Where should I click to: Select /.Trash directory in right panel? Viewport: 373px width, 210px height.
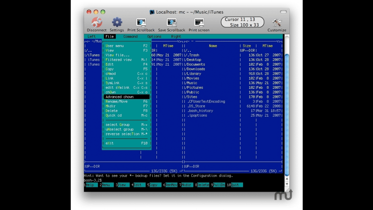pyautogui.click(x=233, y=55)
